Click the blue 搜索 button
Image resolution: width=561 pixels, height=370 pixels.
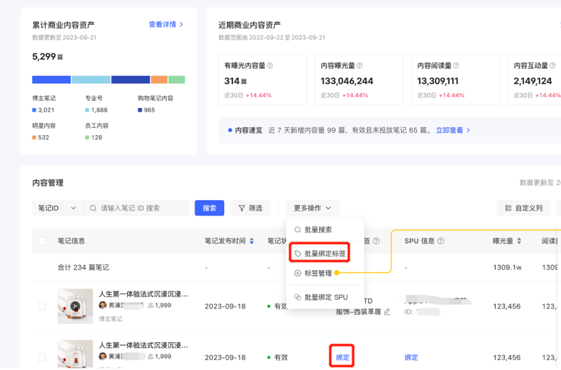coord(209,208)
